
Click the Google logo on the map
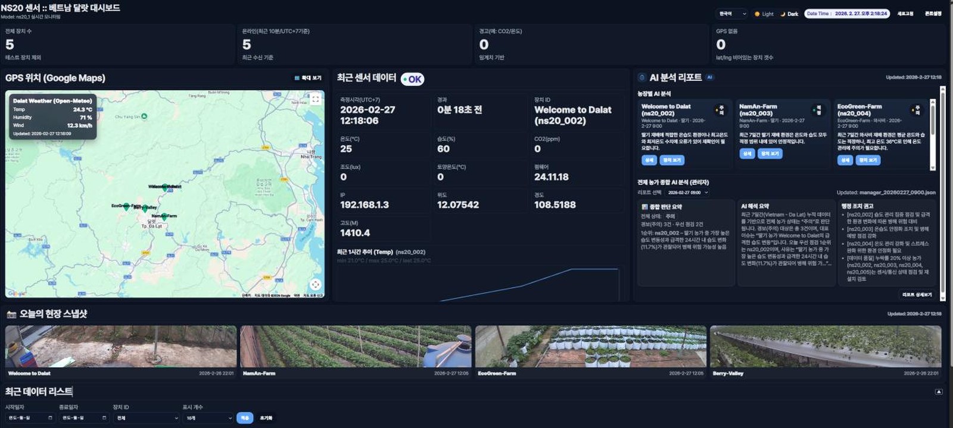click(17, 294)
